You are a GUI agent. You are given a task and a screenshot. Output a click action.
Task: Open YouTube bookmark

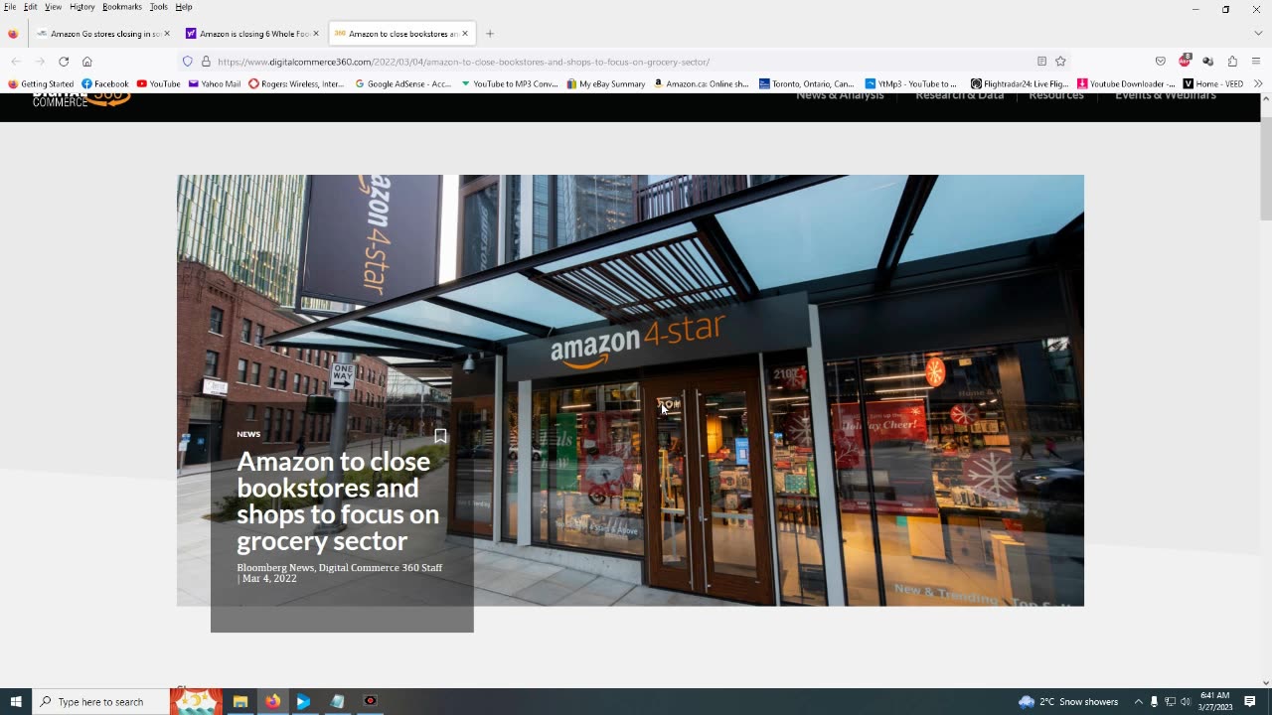tap(159, 83)
